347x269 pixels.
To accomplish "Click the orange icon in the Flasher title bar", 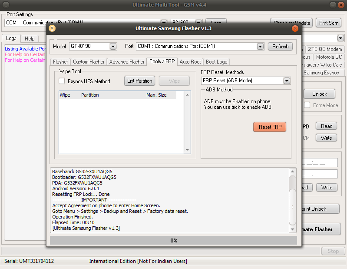I will (52, 28).
